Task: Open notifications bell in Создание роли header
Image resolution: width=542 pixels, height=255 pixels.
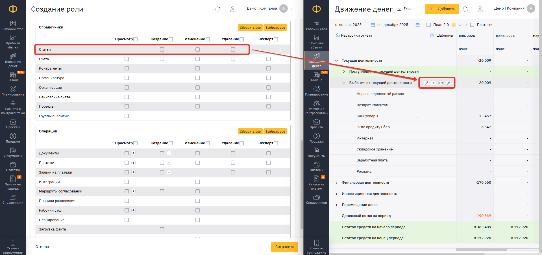Action: (217, 9)
